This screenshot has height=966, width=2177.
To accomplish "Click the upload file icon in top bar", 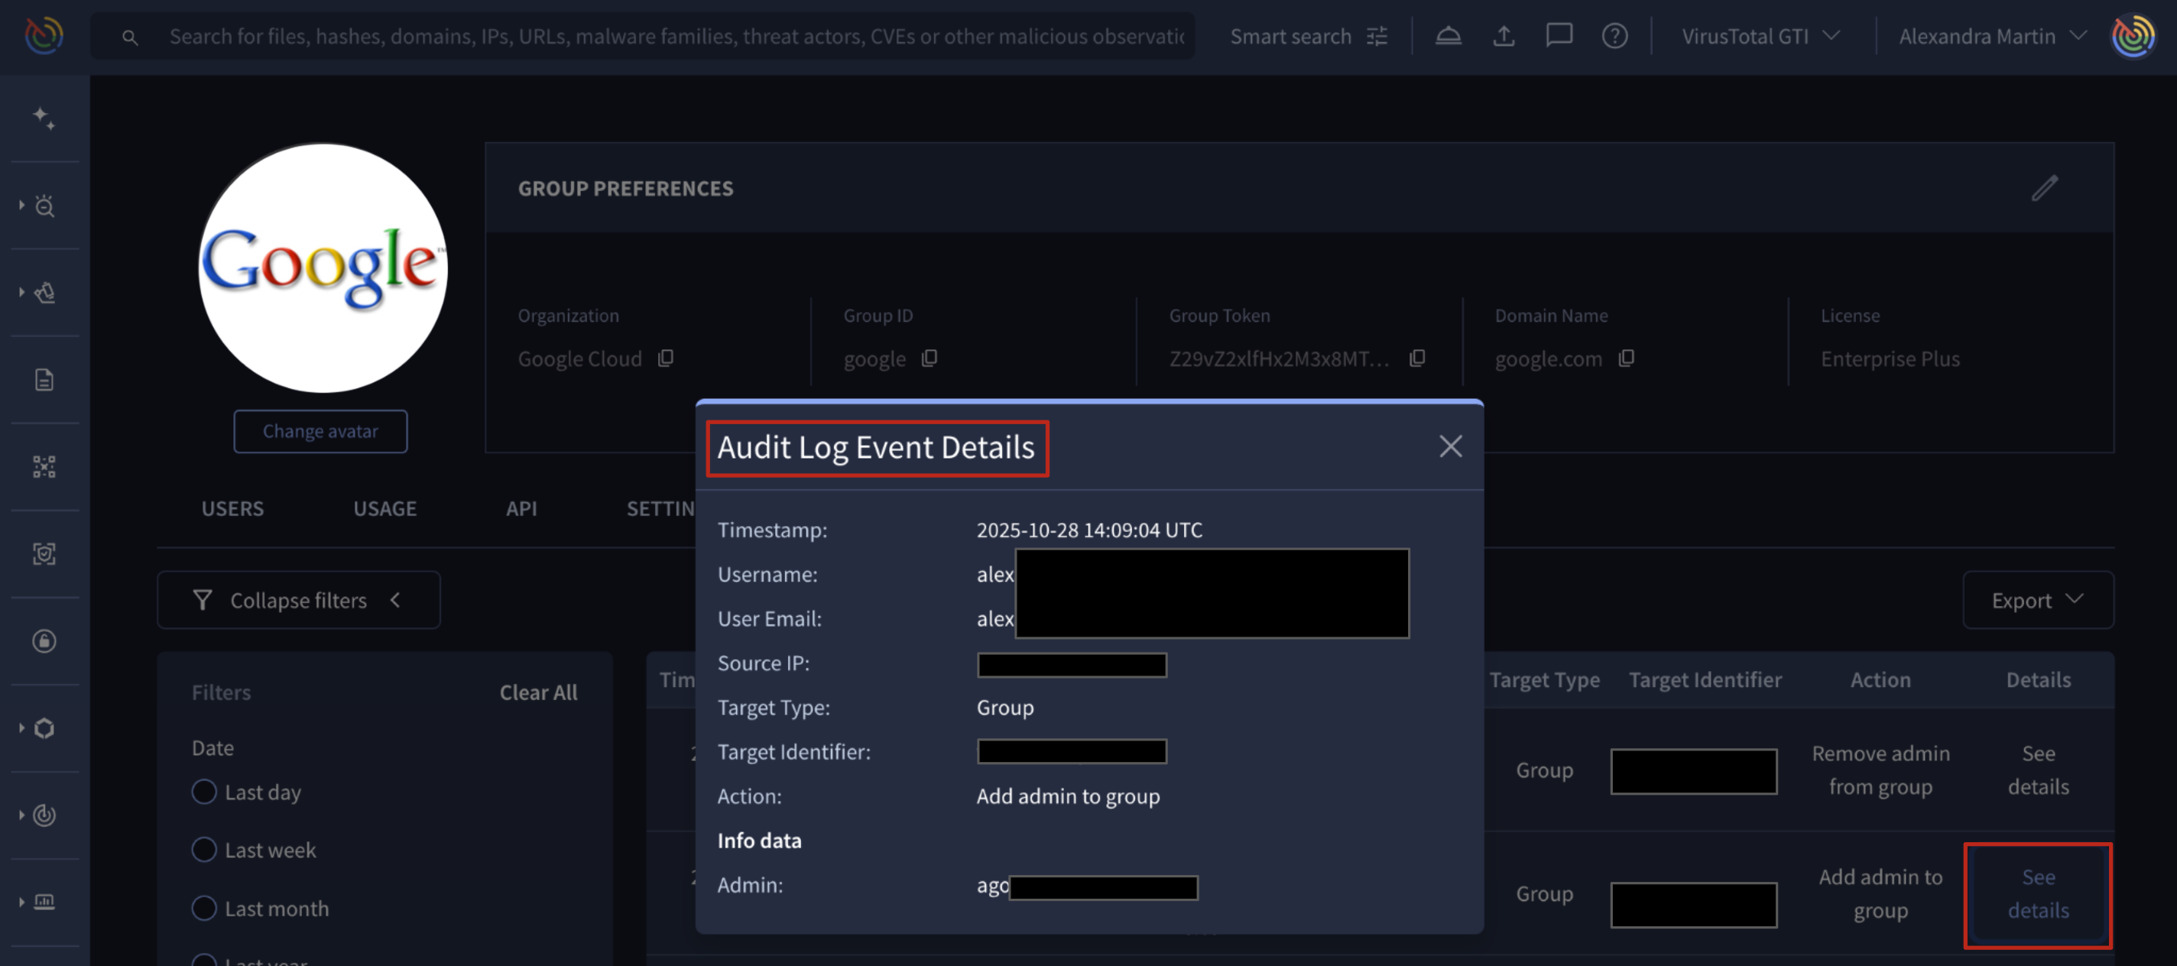I will pos(1504,37).
